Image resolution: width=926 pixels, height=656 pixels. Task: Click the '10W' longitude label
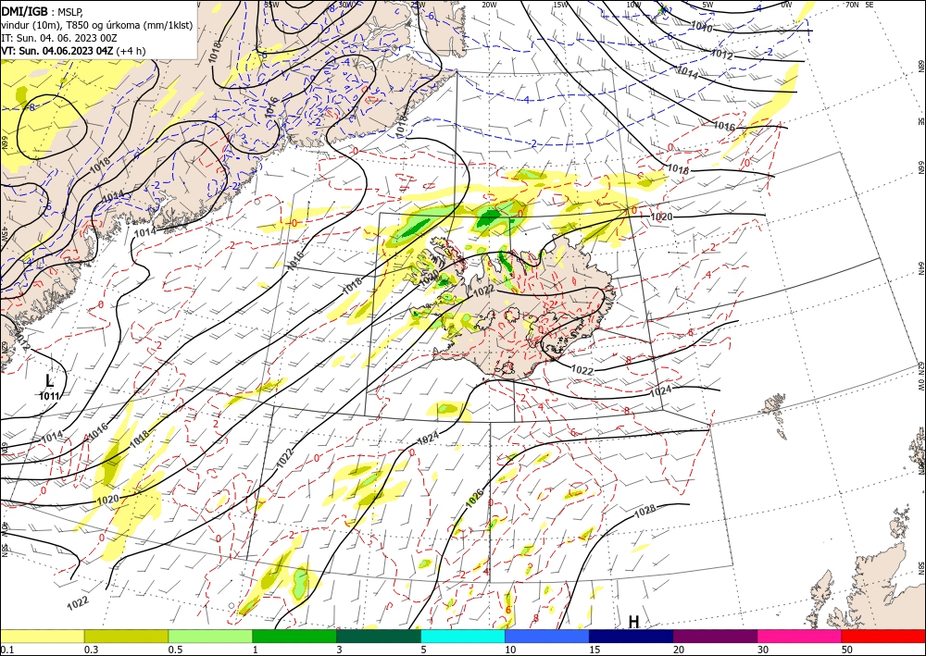[633, 5]
